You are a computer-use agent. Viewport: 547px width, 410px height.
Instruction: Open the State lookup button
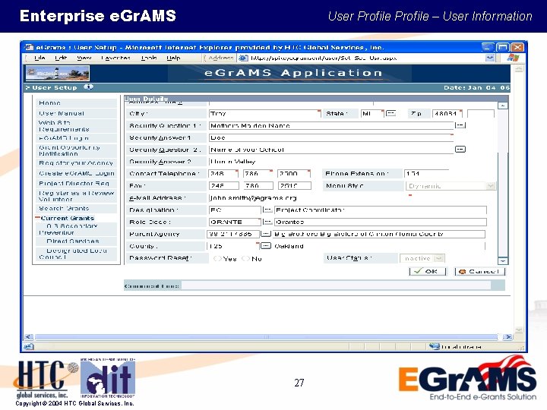point(391,113)
